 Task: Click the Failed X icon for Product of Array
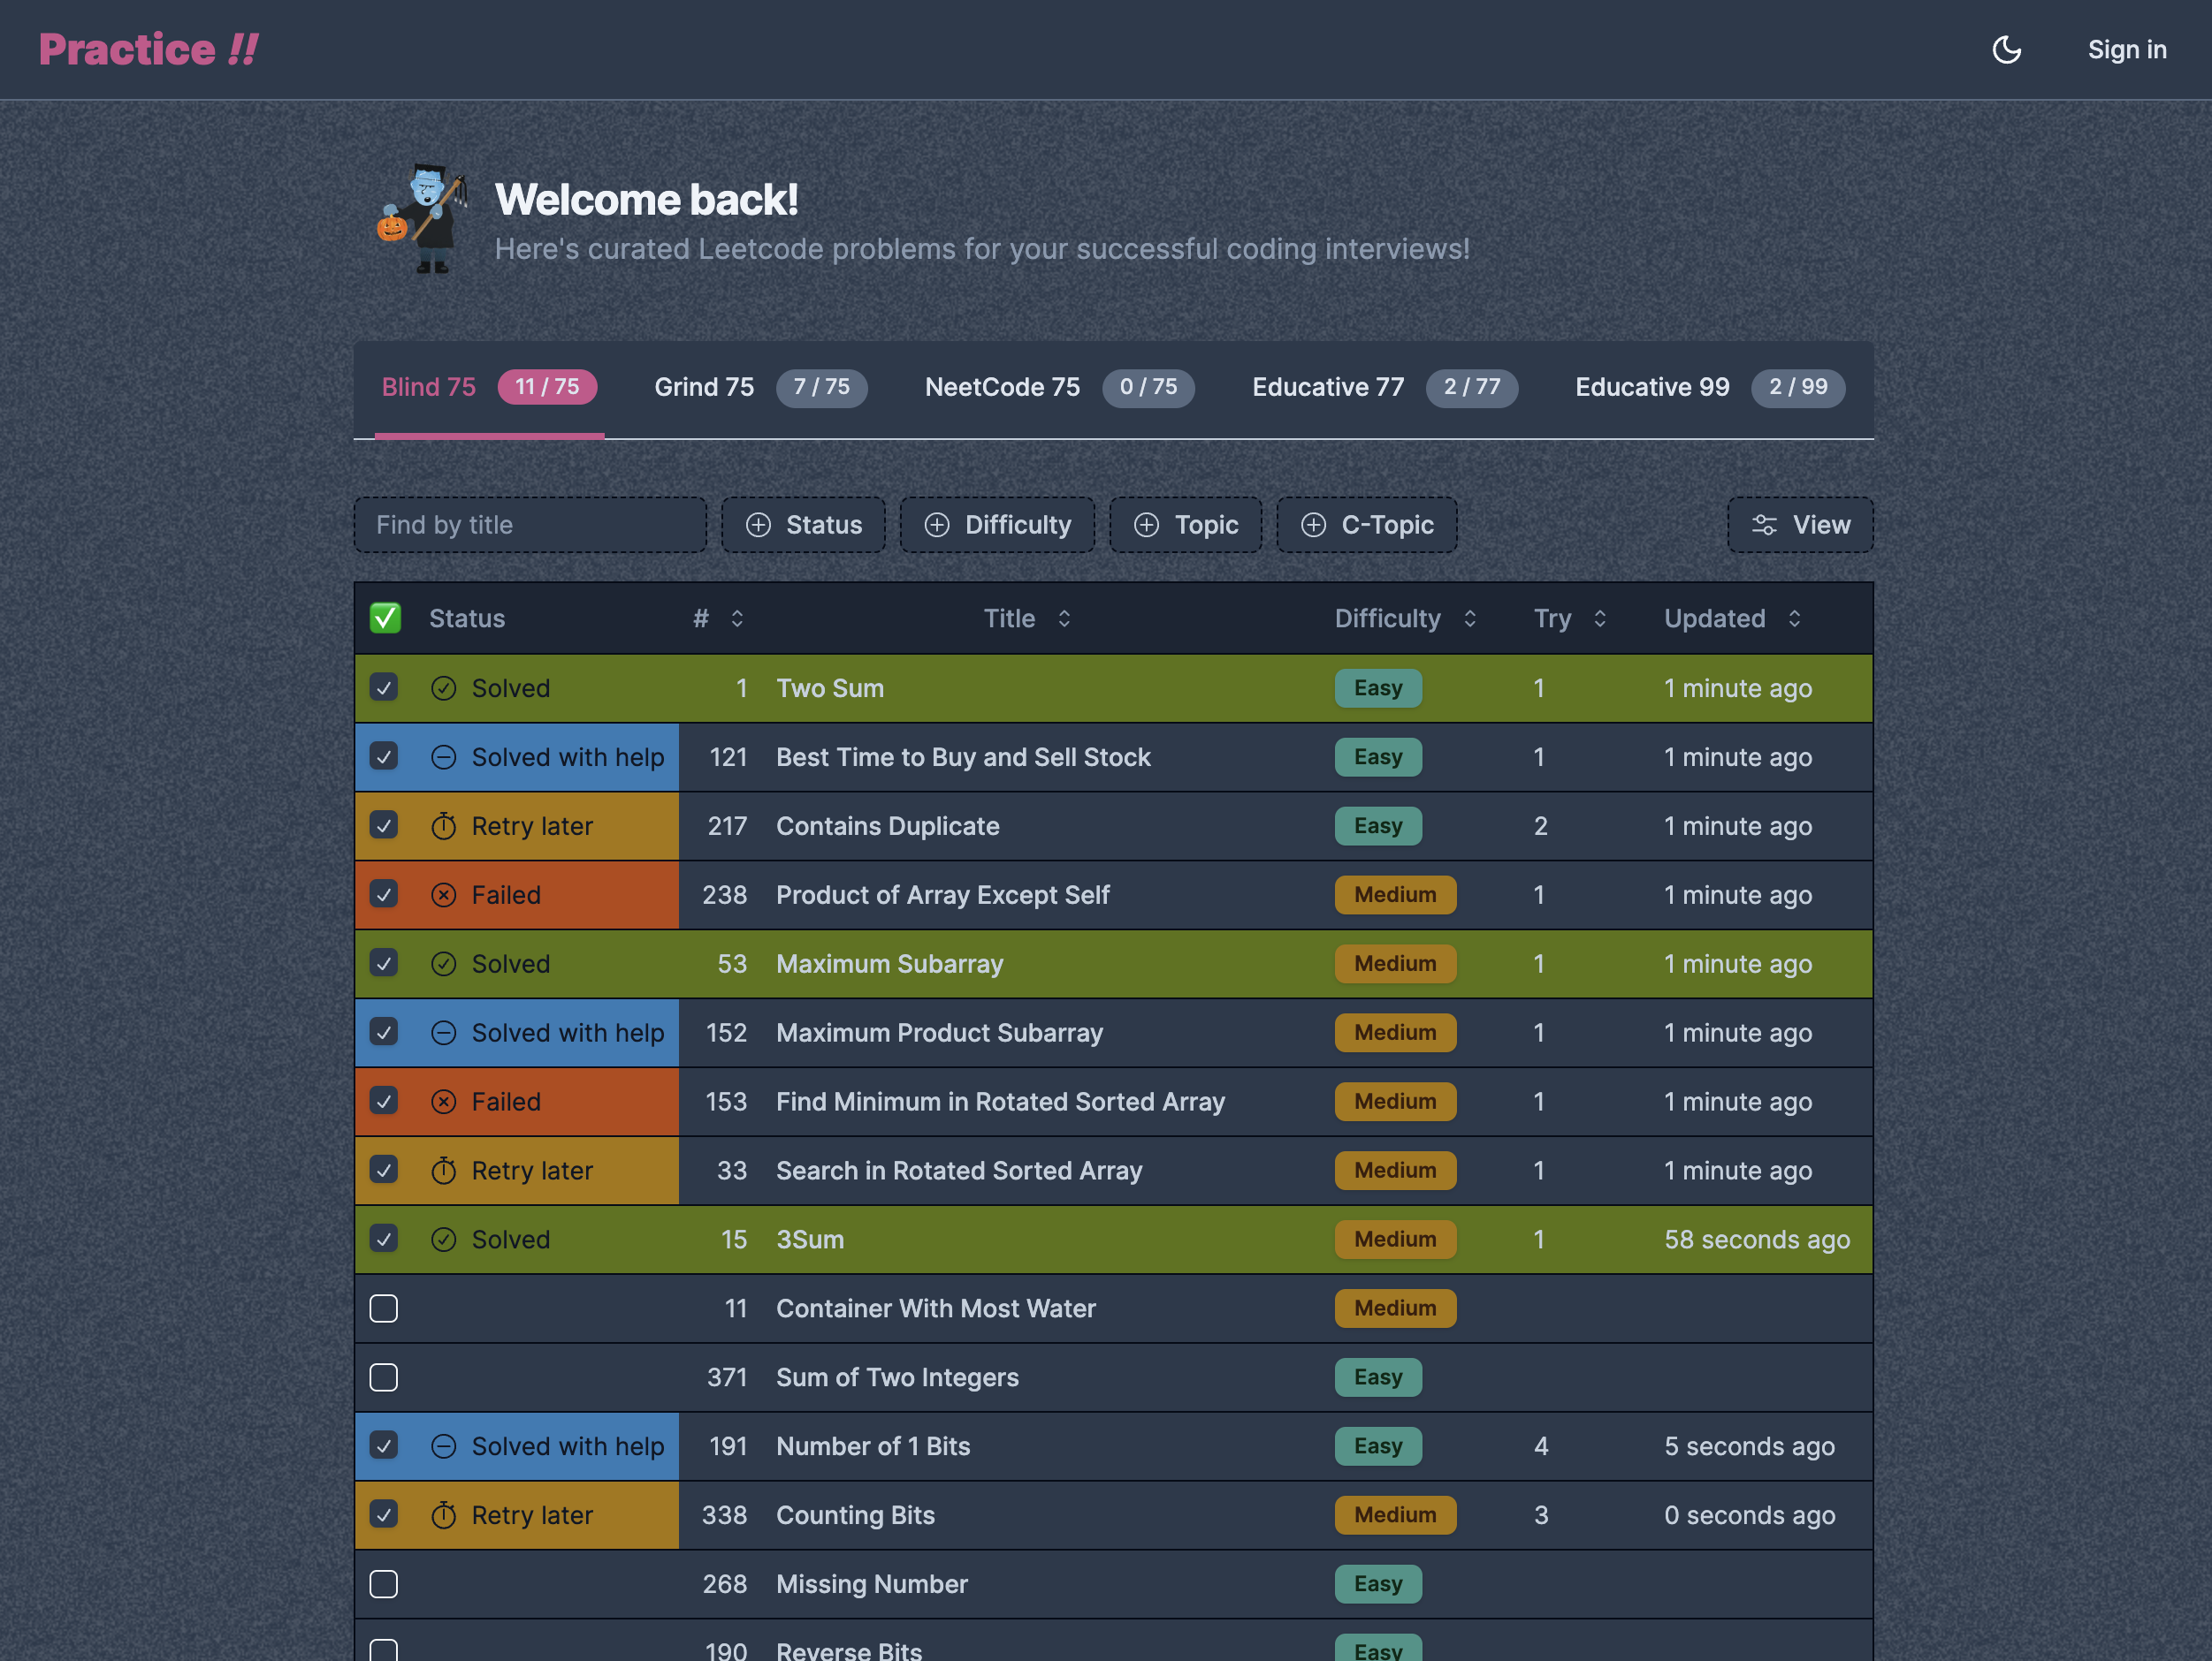click(x=443, y=896)
